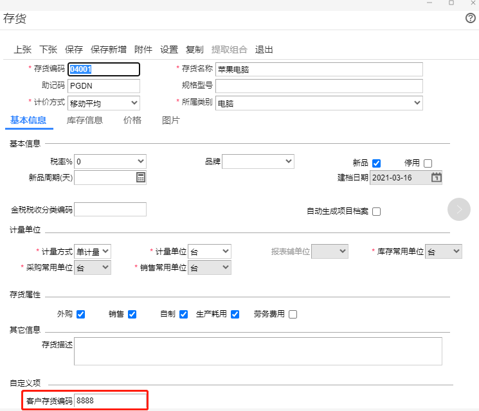Check 自动生成项目档案 checkbox
The width and height of the screenshot is (479, 411).
click(376, 211)
